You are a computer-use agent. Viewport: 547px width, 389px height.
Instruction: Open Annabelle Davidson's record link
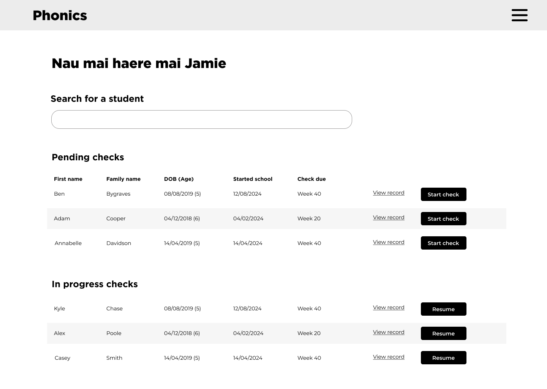[x=388, y=242]
